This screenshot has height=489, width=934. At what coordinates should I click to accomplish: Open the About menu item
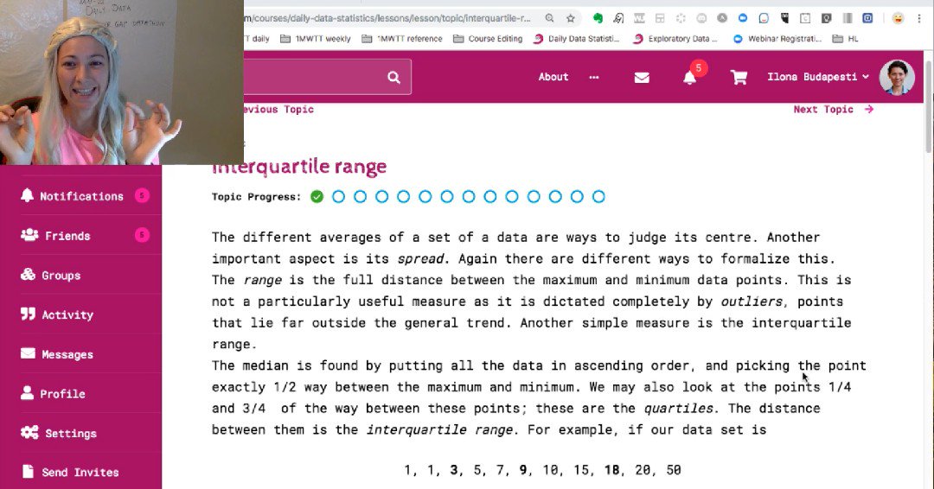click(553, 77)
